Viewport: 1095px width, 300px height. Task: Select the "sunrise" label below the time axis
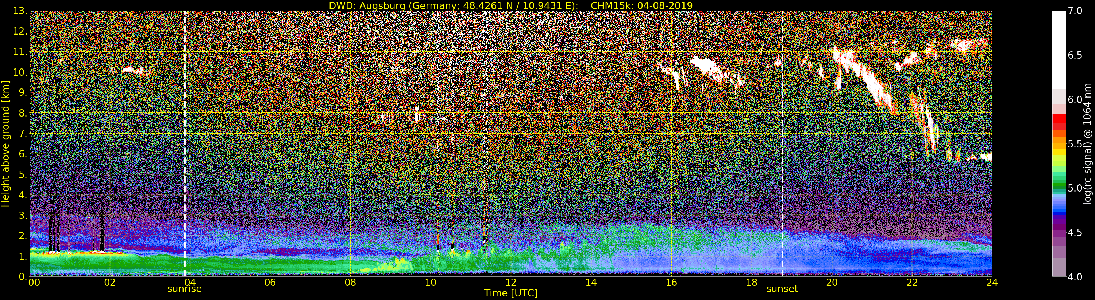[x=185, y=289]
